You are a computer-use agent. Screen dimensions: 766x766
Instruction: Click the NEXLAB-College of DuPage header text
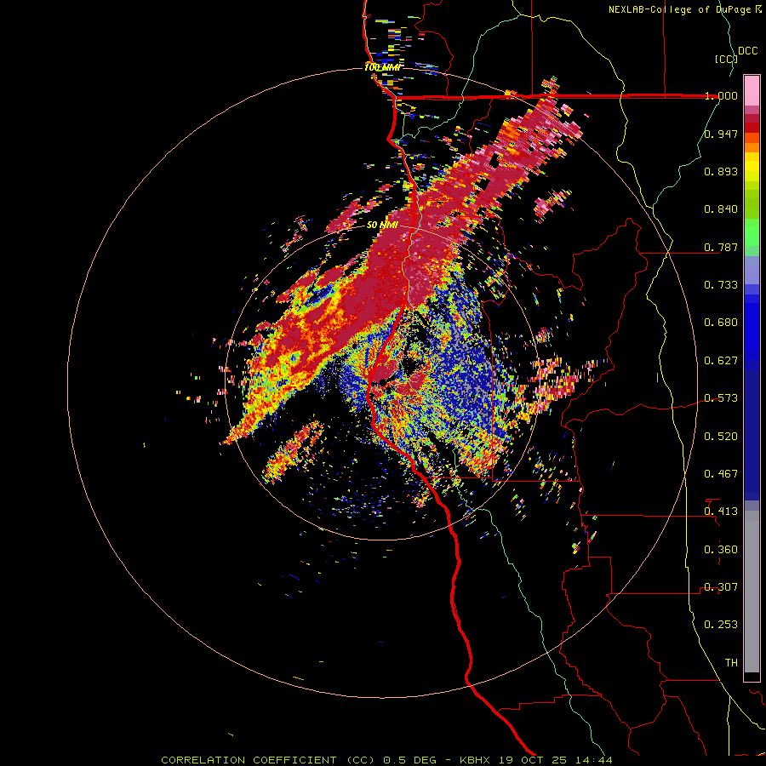point(679,9)
